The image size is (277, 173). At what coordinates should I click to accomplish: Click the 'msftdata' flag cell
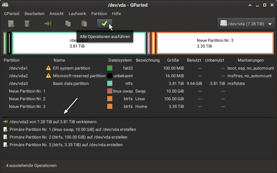(x=236, y=83)
